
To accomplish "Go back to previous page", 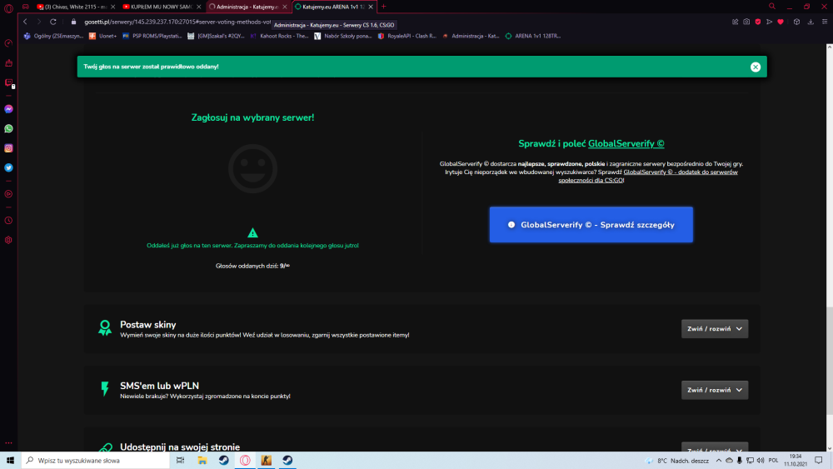I will tap(25, 22).
